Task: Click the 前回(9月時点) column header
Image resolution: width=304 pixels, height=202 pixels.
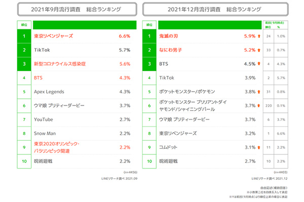Action: tap(275, 25)
